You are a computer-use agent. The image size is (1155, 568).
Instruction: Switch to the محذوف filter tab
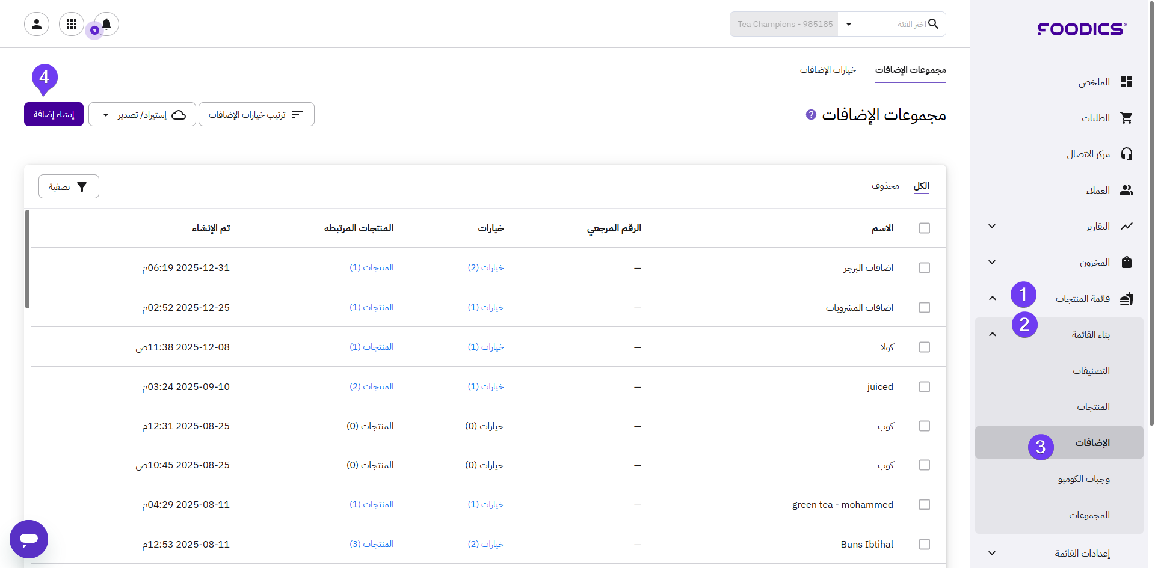(885, 186)
